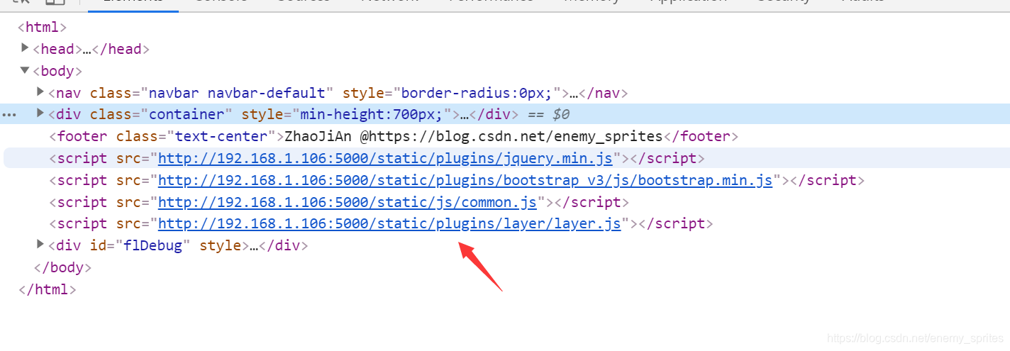The height and width of the screenshot is (351, 1010).
Task: Click the footer text "ZhaoJiAn @https://blog.csdn.net/enemy_sprites"
Action: point(474,136)
